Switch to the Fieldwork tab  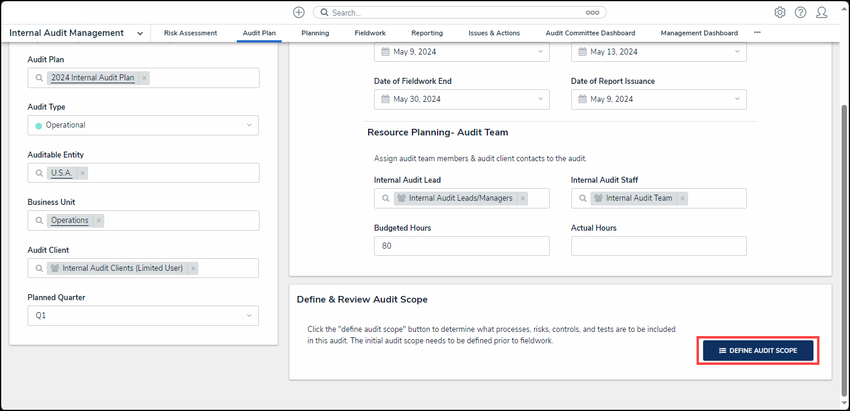pos(370,33)
